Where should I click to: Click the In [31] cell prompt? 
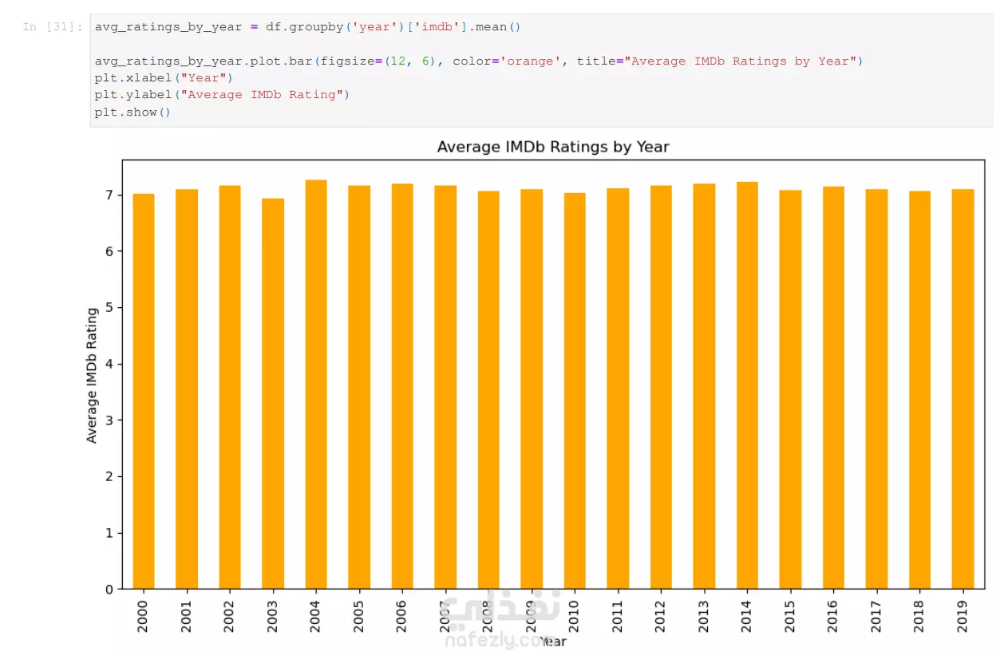click(53, 27)
